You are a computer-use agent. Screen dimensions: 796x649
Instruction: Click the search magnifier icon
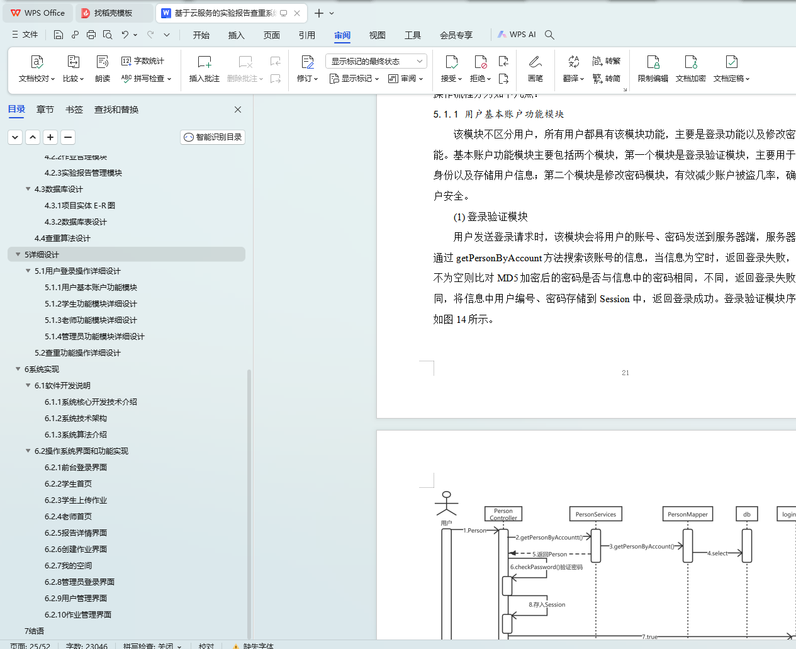point(549,35)
